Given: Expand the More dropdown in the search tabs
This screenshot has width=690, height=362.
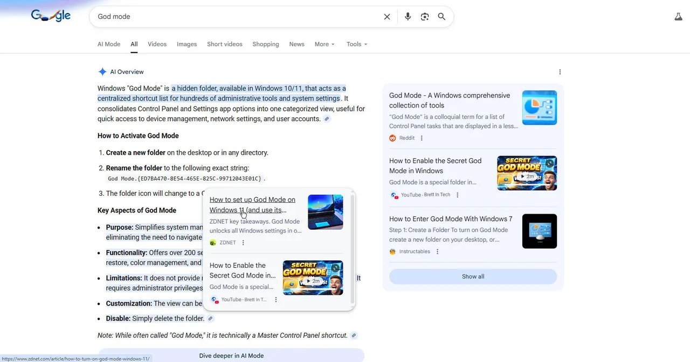Looking at the screenshot, I should [x=325, y=44].
